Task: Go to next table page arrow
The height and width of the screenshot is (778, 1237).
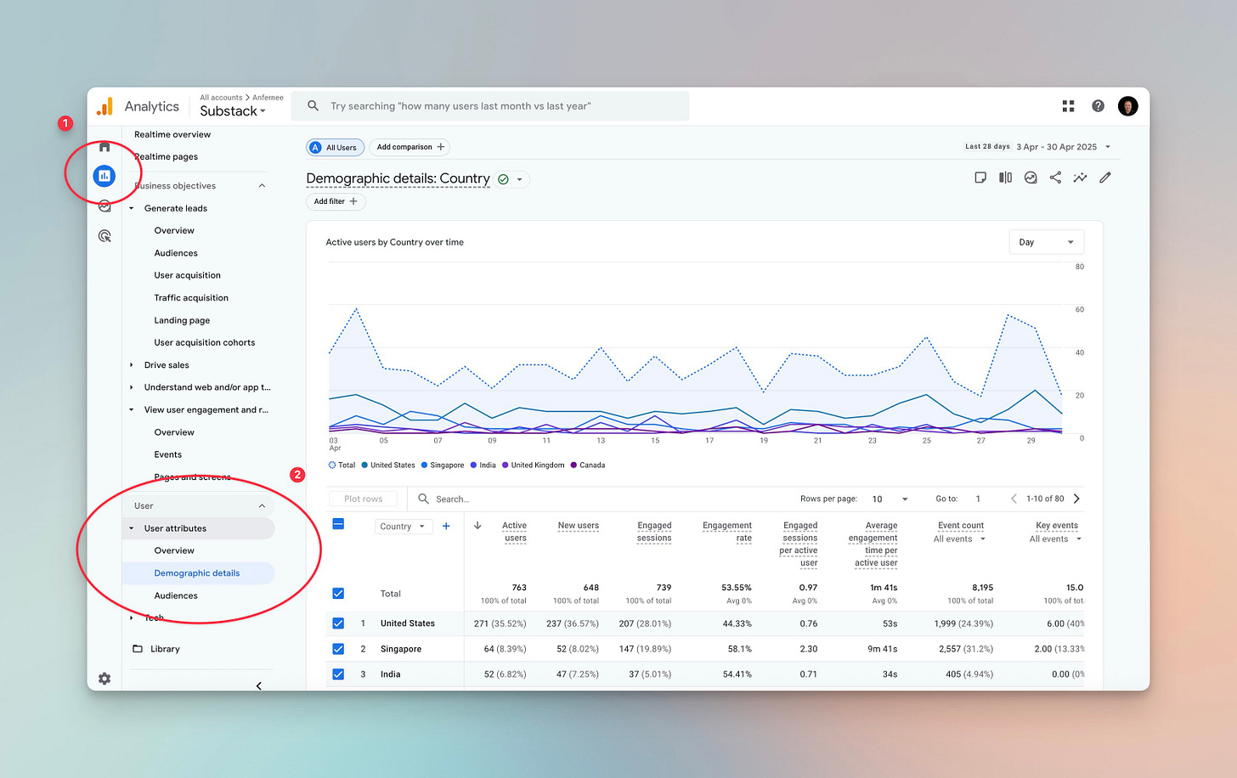Action: tap(1076, 499)
